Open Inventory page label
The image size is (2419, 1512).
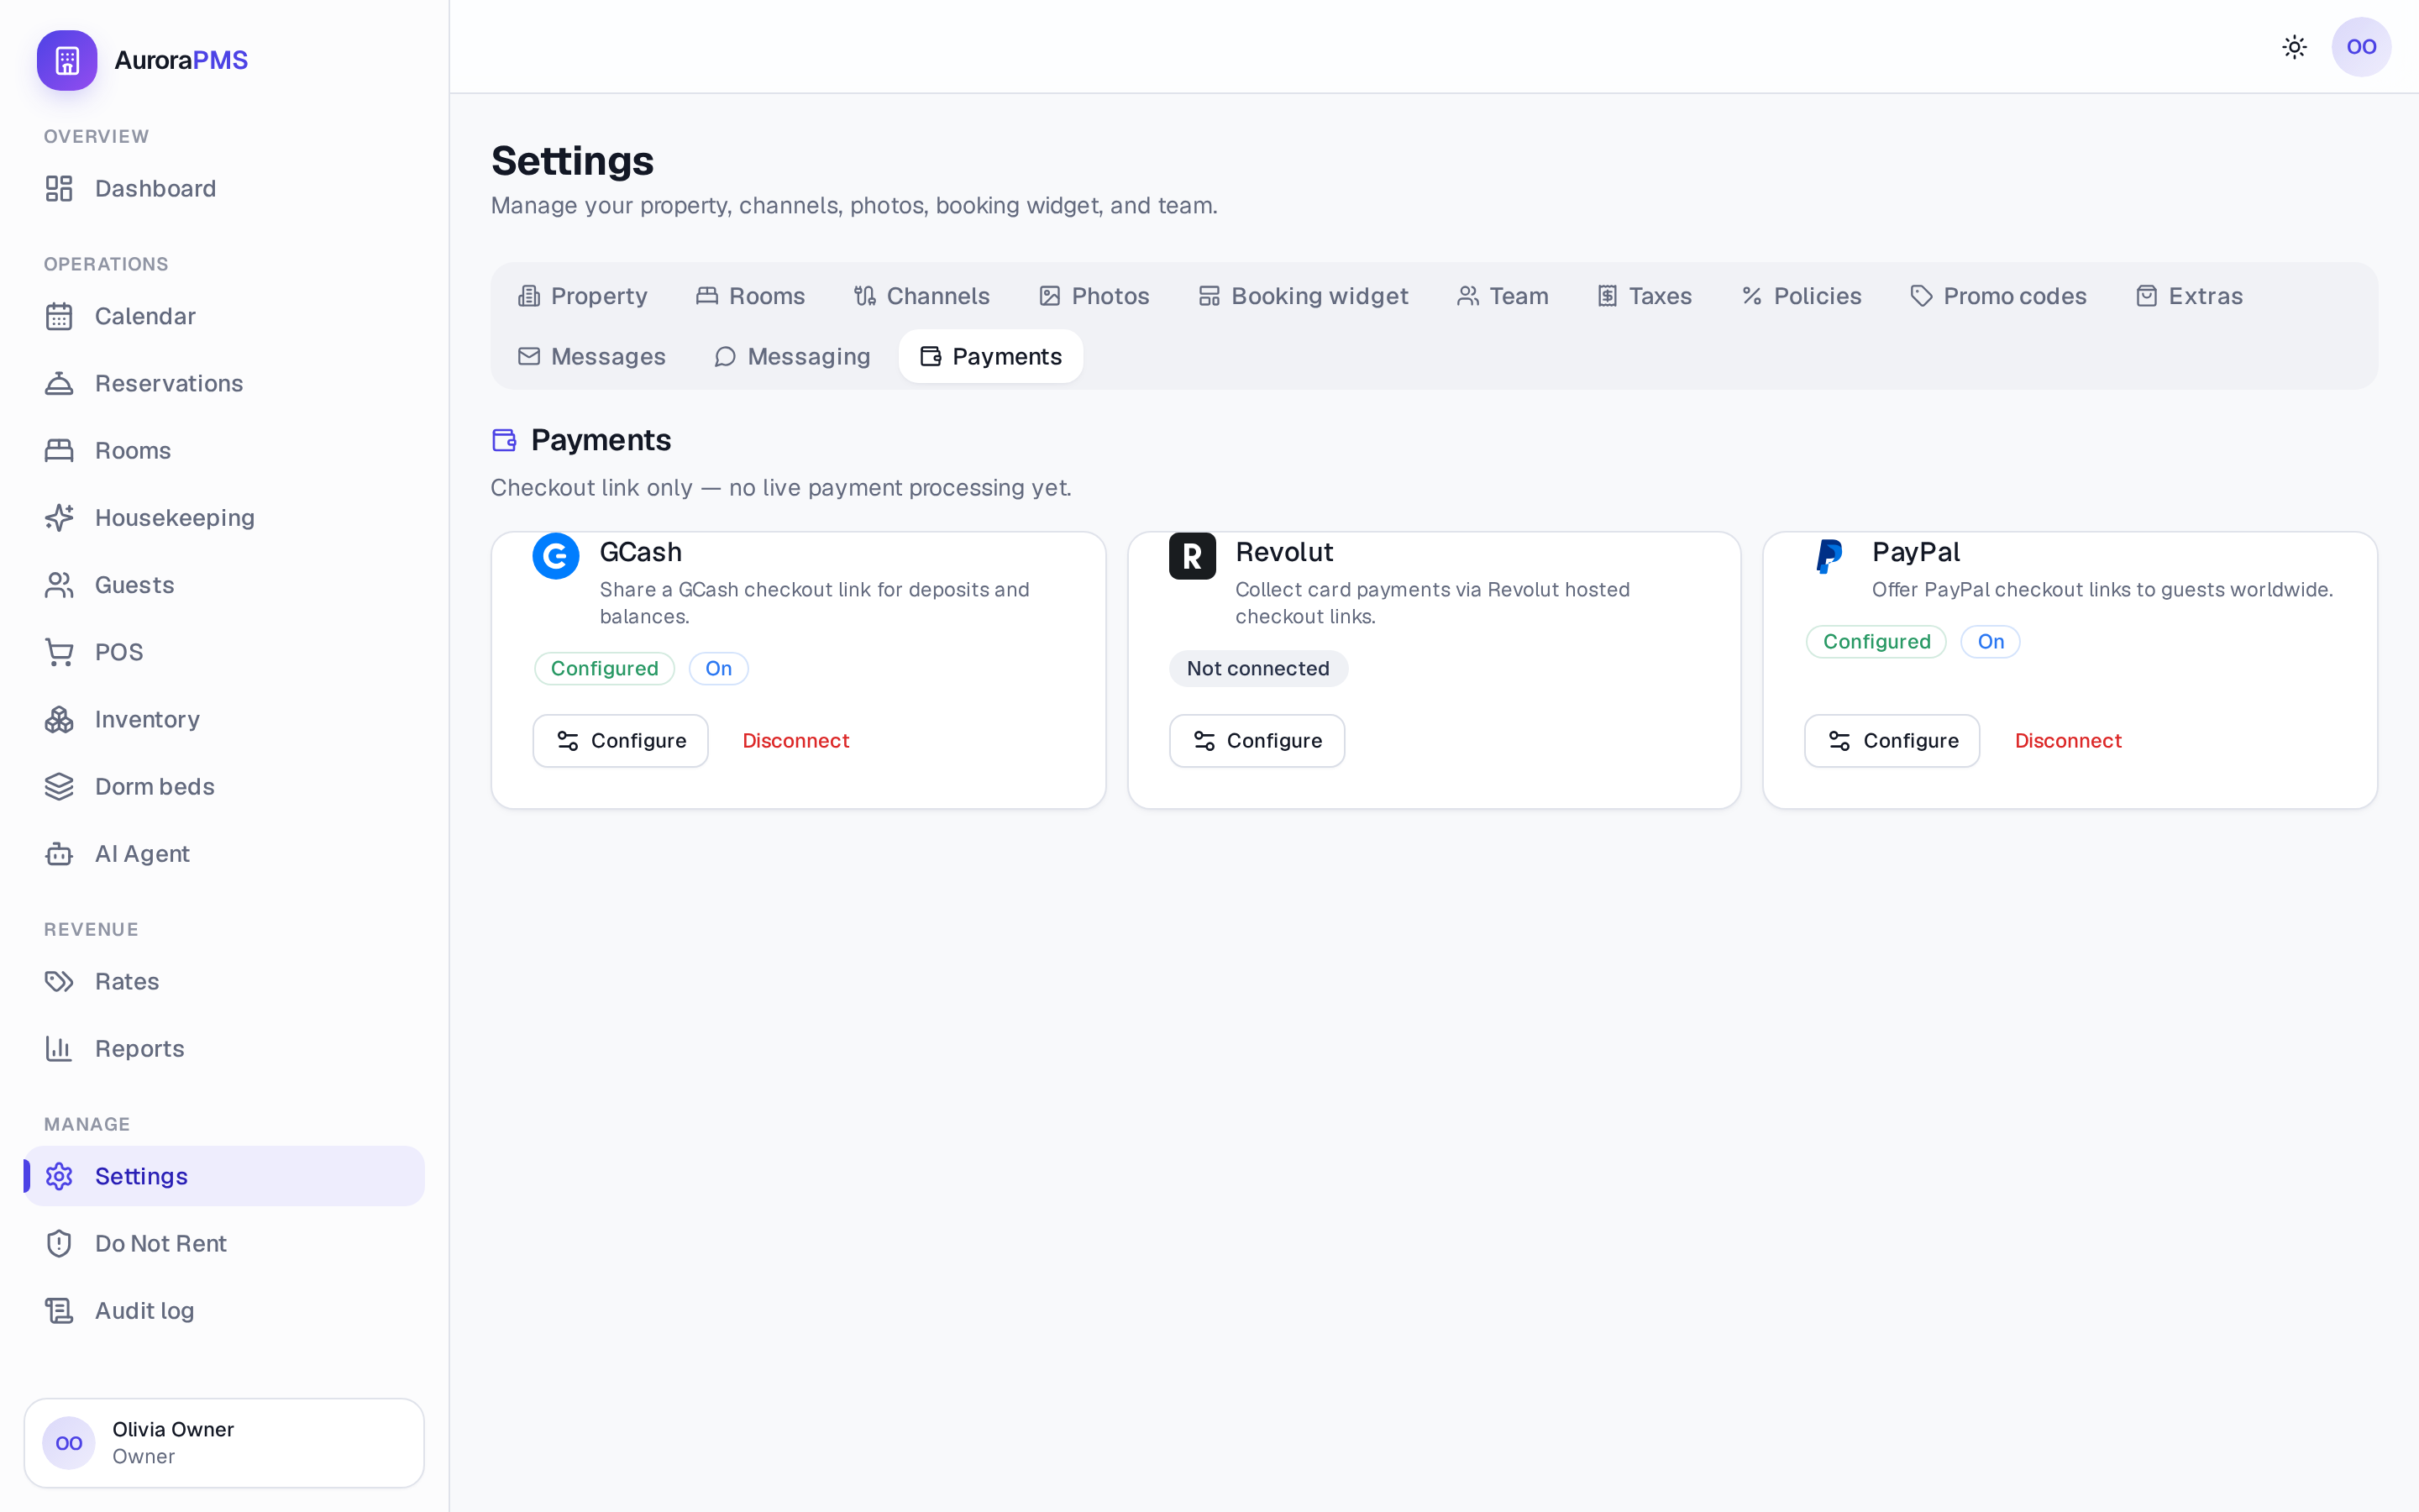pos(147,719)
